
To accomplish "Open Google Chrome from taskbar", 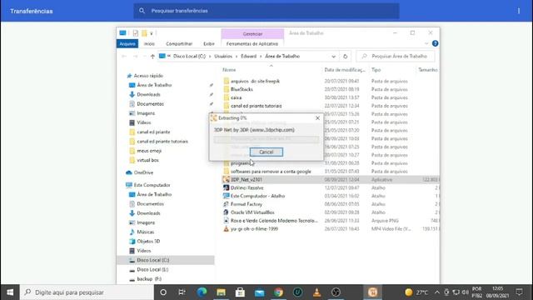I will 278,292.
